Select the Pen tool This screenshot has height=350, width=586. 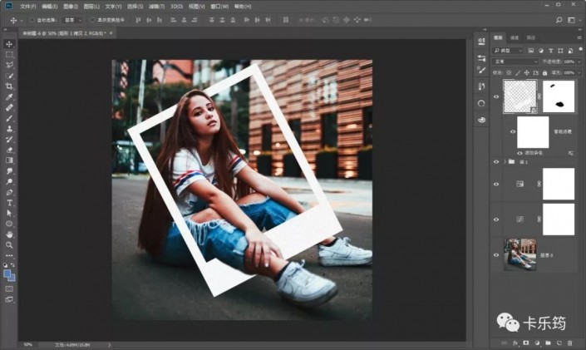[x=9, y=192]
